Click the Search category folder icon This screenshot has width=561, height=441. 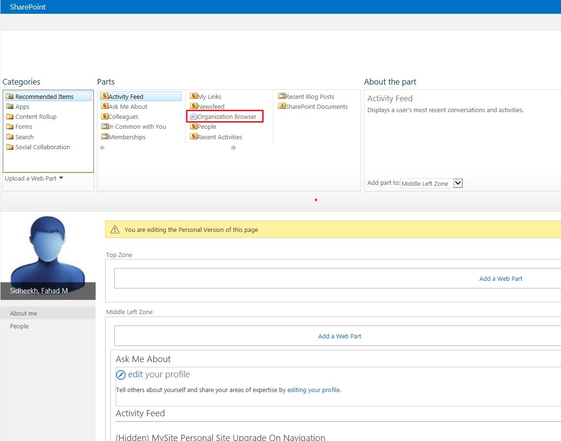point(10,137)
